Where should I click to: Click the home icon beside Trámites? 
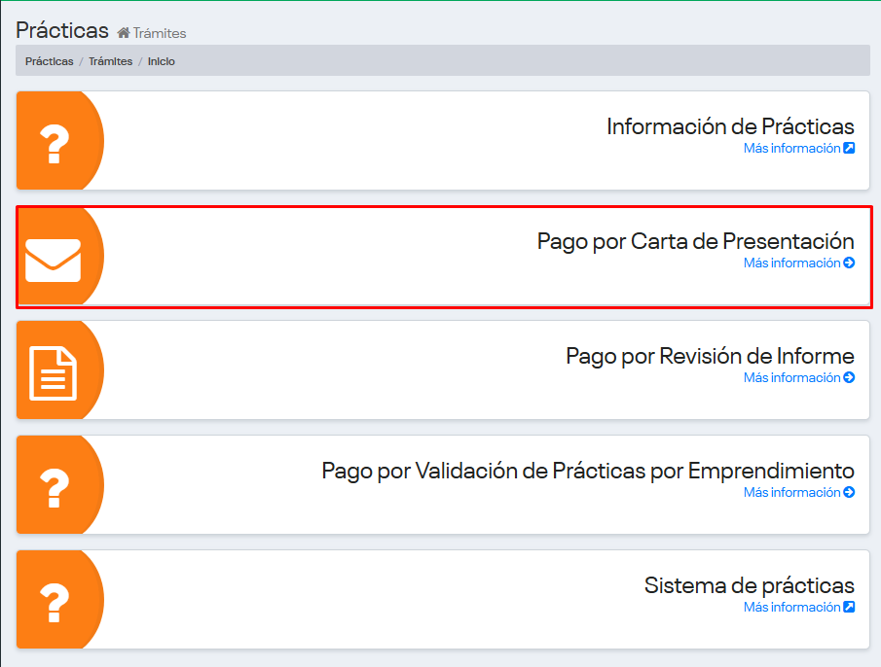point(124,34)
